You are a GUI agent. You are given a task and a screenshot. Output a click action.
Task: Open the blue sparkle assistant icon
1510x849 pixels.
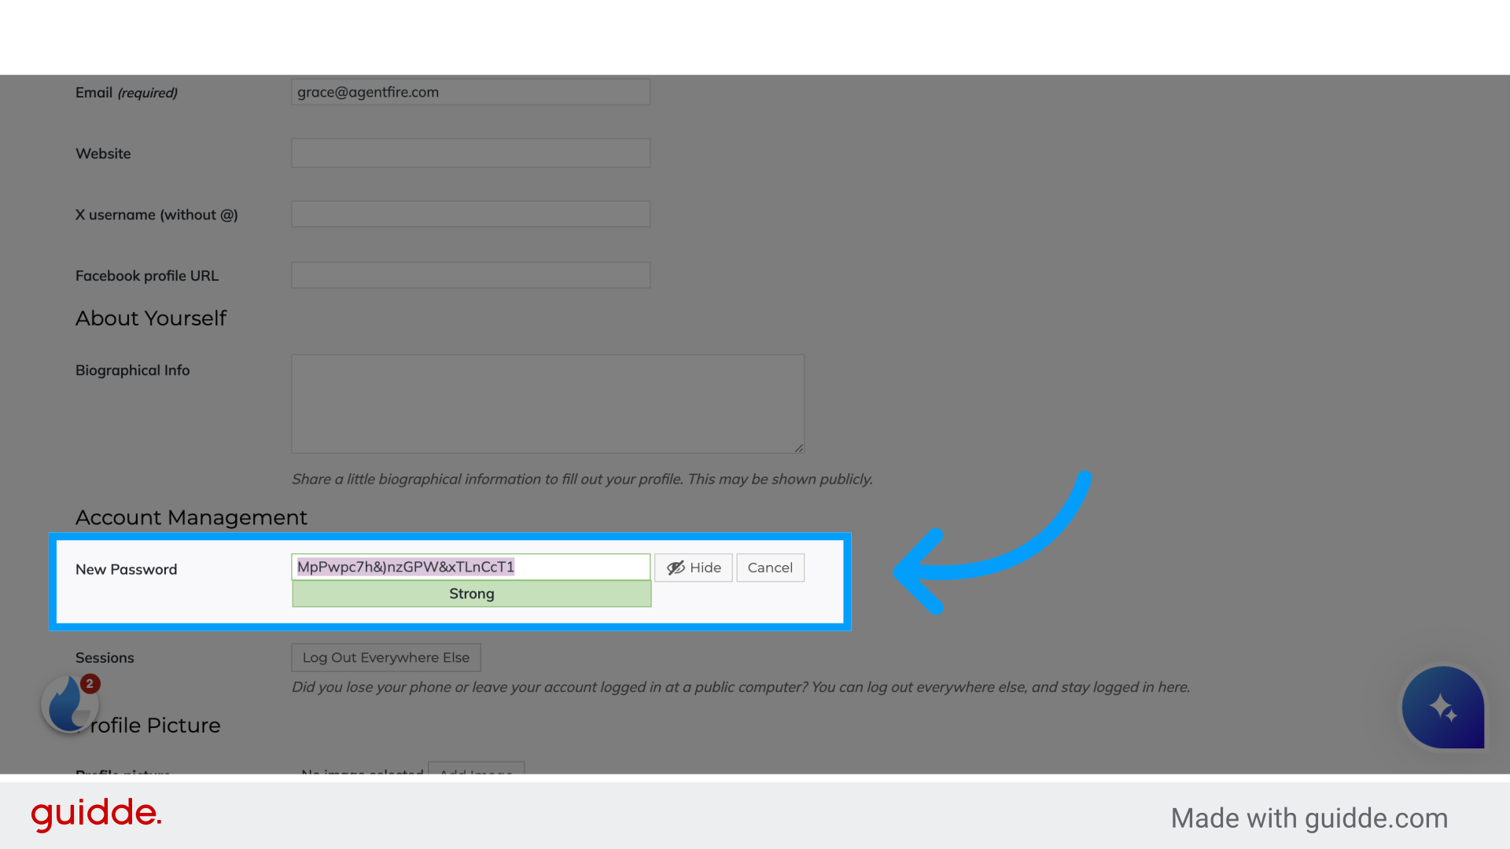point(1442,707)
